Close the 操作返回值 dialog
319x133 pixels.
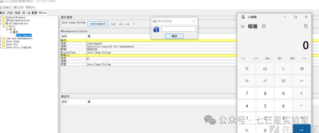pos(194,21)
